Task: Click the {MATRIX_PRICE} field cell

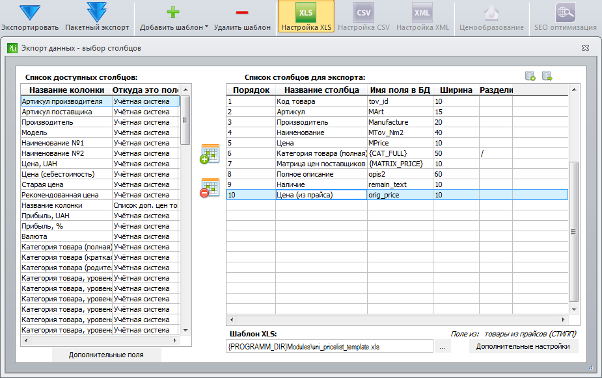Action: 400,164
